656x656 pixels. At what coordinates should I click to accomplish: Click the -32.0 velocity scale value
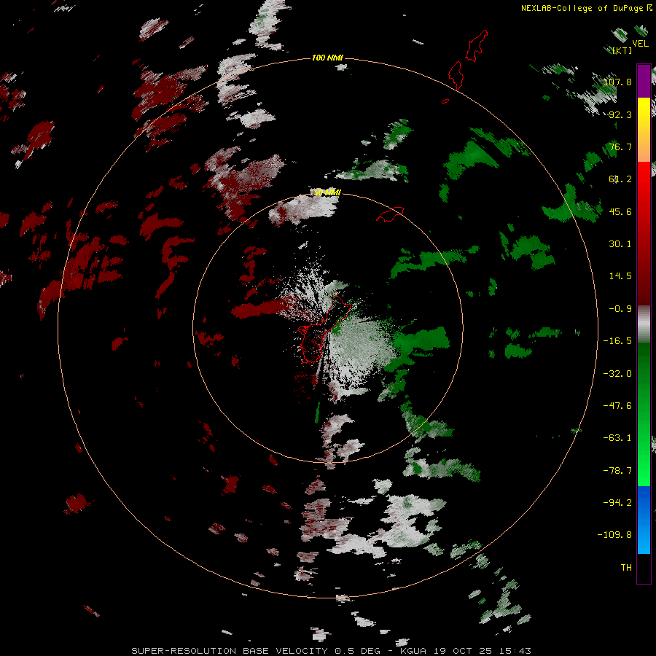point(617,373)
